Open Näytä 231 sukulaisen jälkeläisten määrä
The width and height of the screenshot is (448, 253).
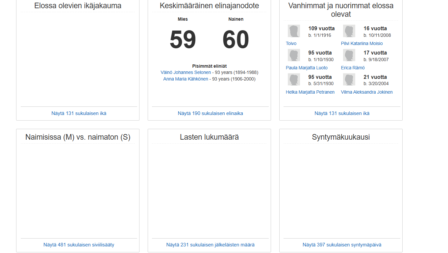pyautogui.click(x=210, y=245)
